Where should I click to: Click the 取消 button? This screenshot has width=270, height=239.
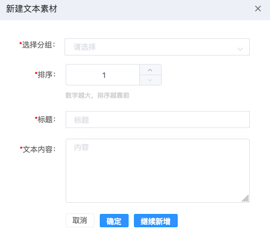click(x=80, y=220)
